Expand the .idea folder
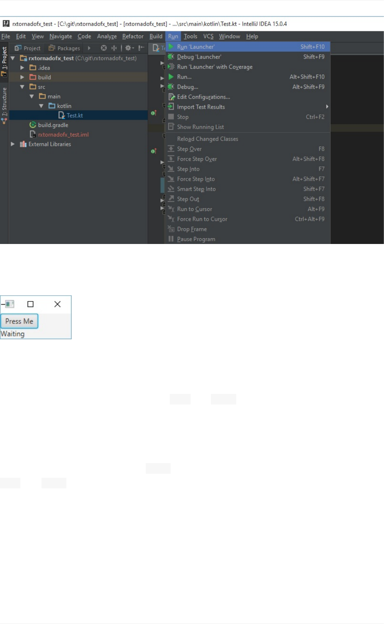Image resolution: width=384 pixels, height=624 pixels. (x=22, y=68)
